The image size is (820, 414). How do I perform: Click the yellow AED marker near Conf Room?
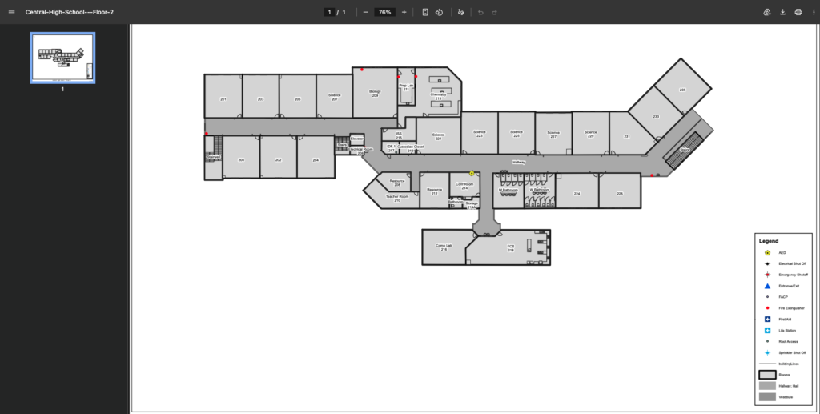[472, 173]
